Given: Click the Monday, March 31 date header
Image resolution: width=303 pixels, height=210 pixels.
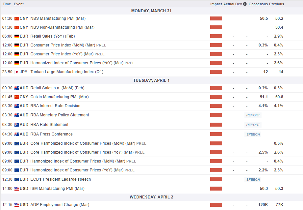Looking at the screenshot, I should point(151,11).
